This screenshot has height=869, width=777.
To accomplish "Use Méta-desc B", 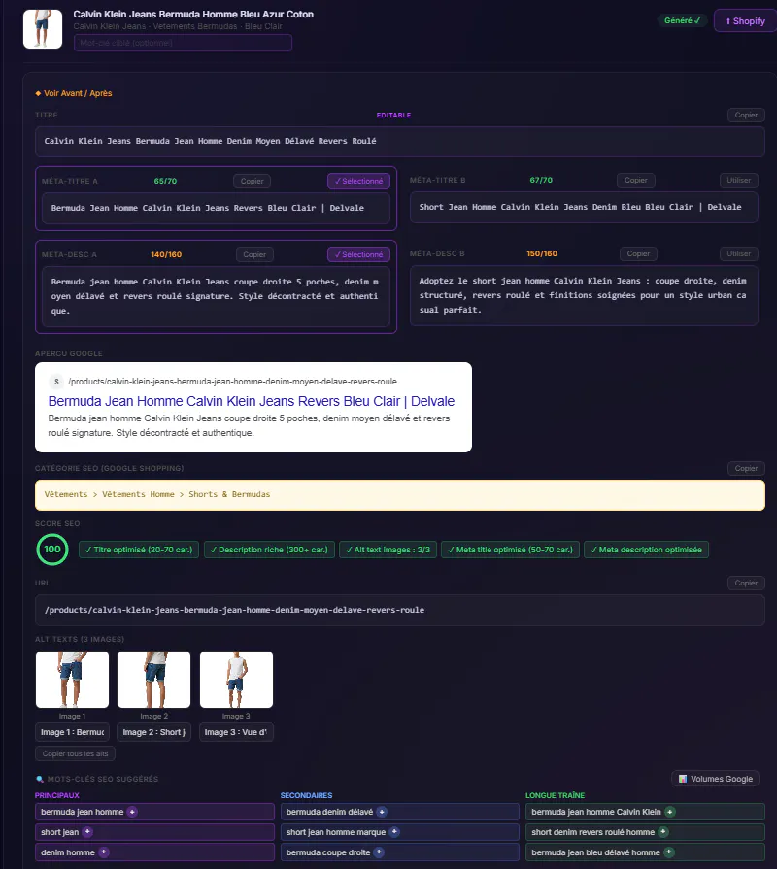I will (739, 253).
